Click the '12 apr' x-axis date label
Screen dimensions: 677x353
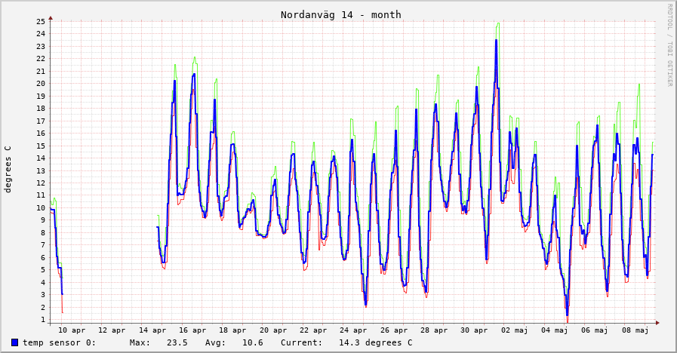click(x=112, y=330)
